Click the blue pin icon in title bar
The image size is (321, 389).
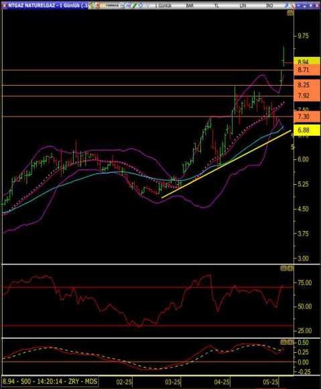[x=286, y=5]
